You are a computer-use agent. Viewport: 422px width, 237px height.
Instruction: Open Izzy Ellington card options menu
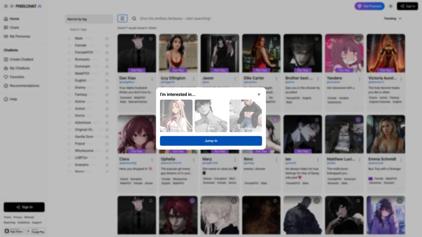point(194,79)
